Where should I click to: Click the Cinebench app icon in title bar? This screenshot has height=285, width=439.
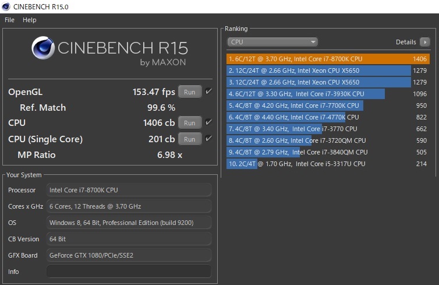(x=6, y=6)
